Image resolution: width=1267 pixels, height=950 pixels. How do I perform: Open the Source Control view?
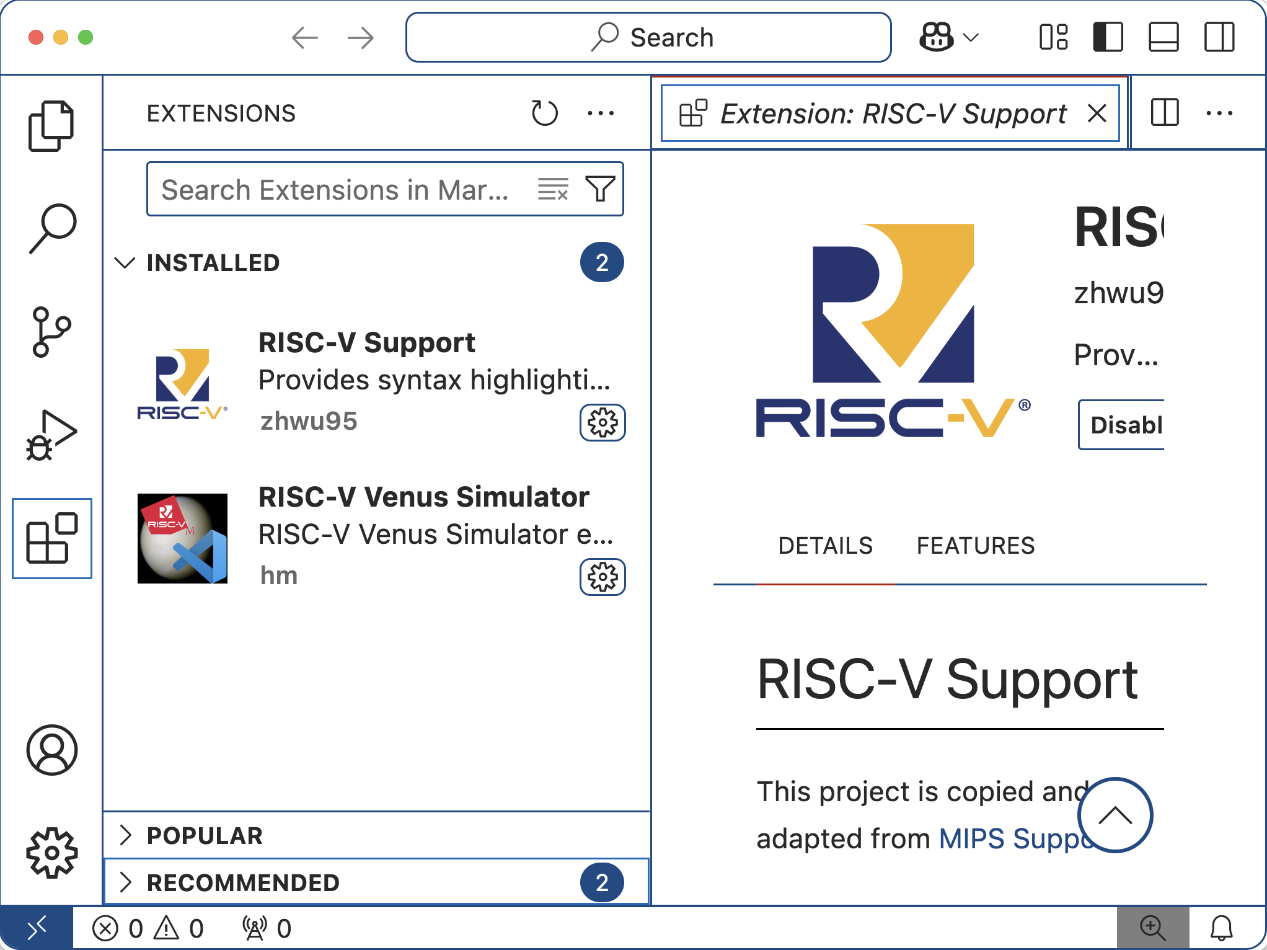pos(51,332)
